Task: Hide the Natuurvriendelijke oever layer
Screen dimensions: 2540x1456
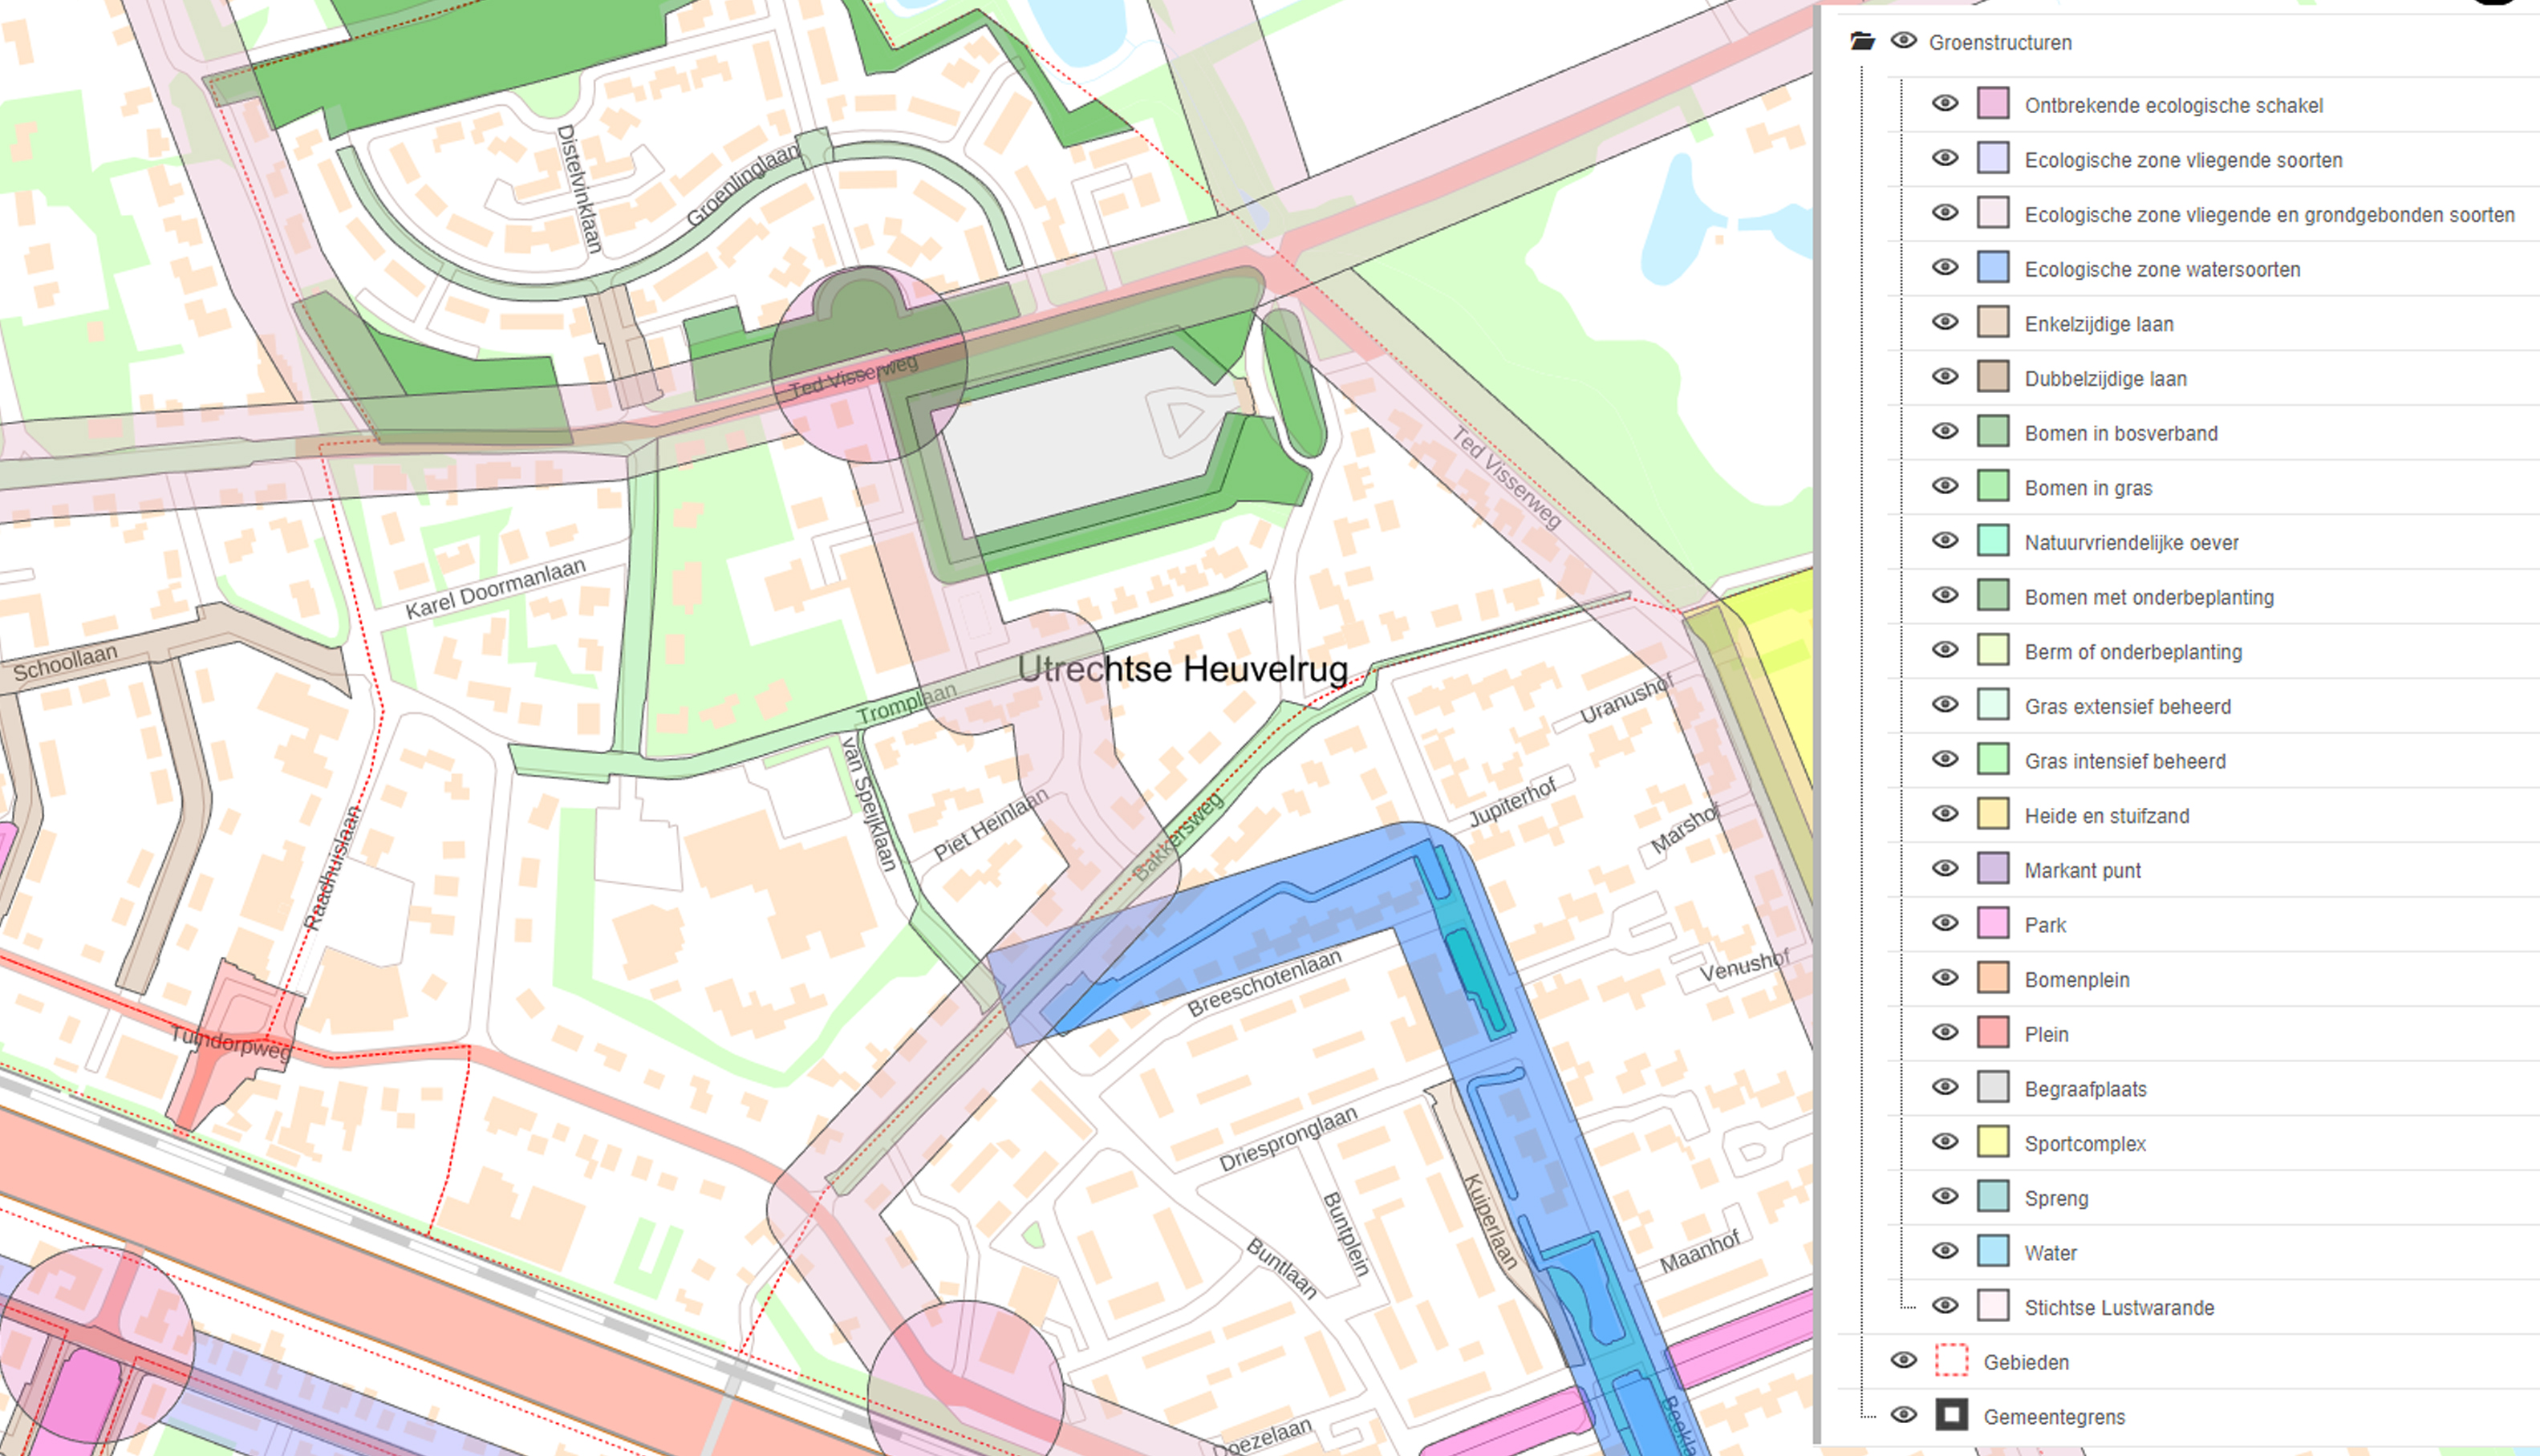Action: pos(1944,541)
